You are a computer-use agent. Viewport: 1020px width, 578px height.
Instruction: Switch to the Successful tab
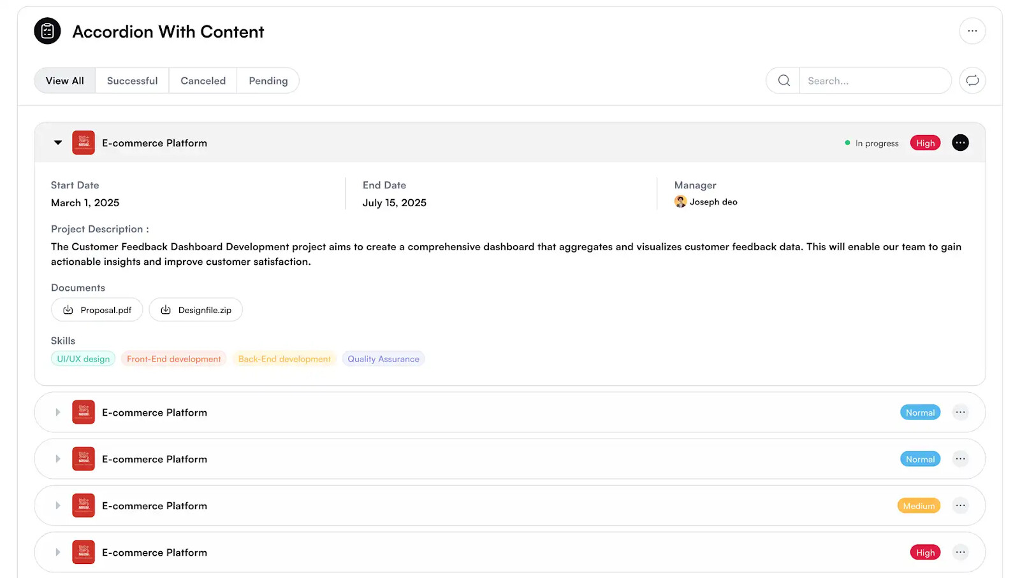tap(132, 81)
